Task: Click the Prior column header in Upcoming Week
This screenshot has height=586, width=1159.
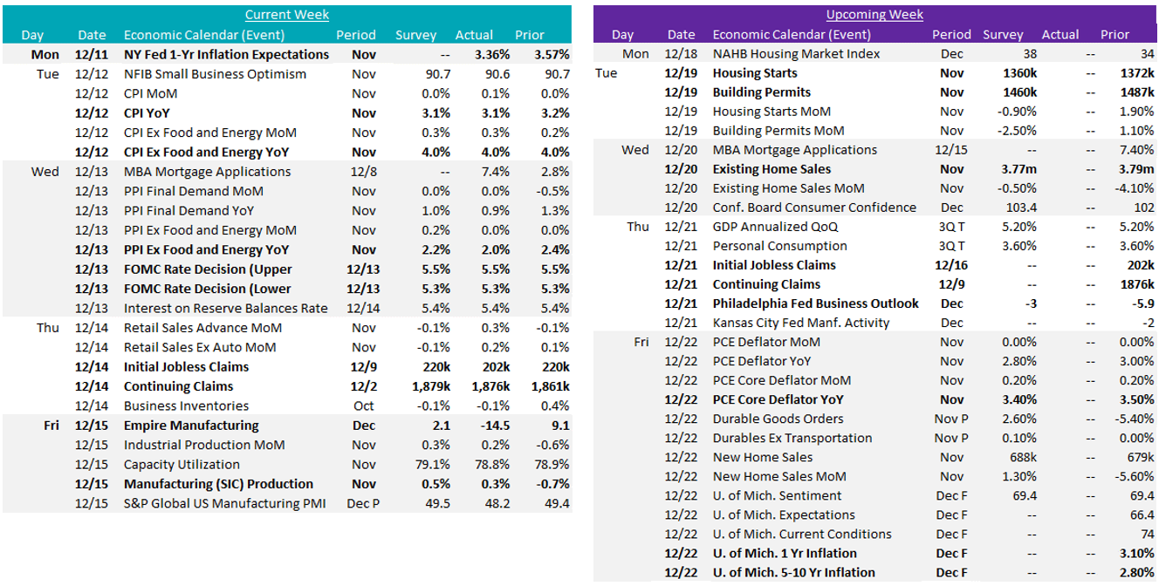Action: point(1114,35)
